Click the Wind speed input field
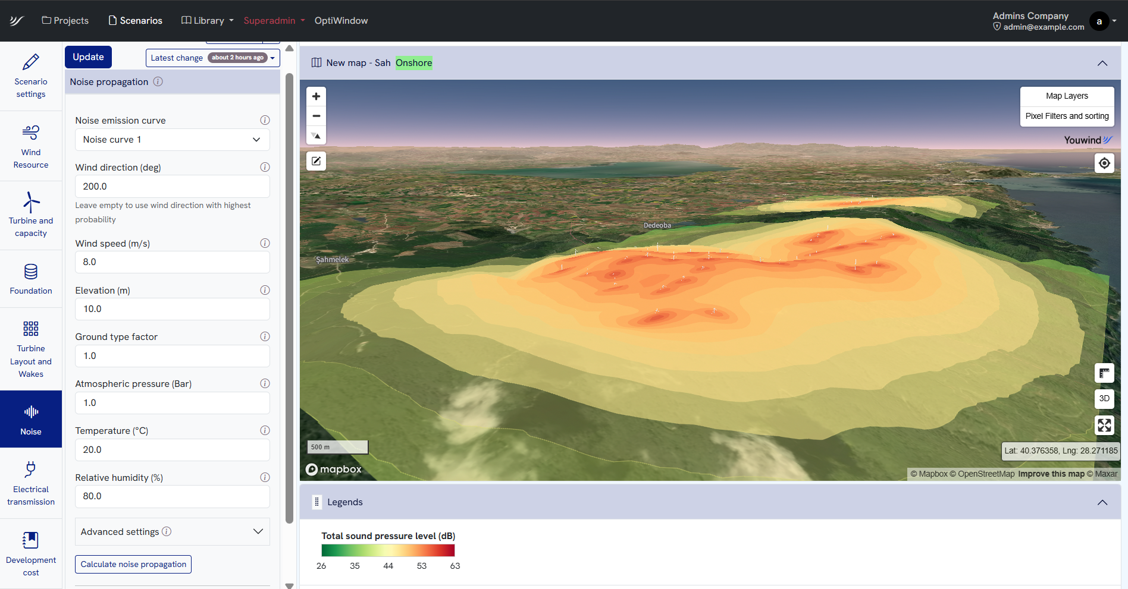The width and height of the screenshot is (1128, 589). [172, 262]
